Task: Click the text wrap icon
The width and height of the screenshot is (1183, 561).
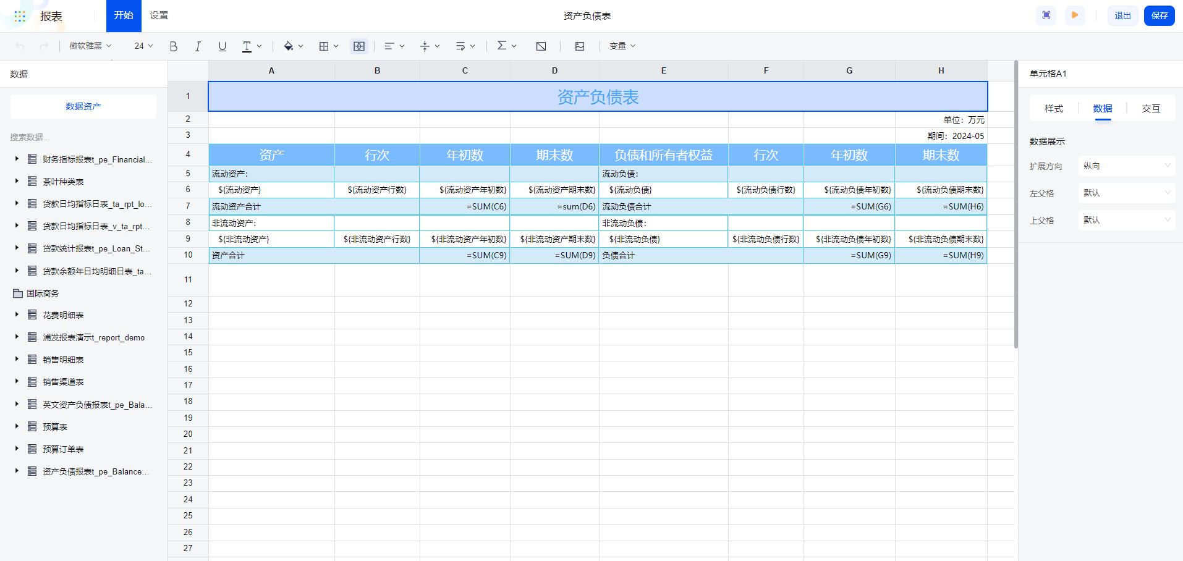Action: (460, 46)
